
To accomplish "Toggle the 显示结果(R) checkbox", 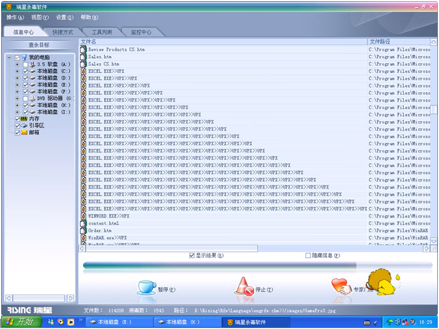I will [x=192, y=256].
